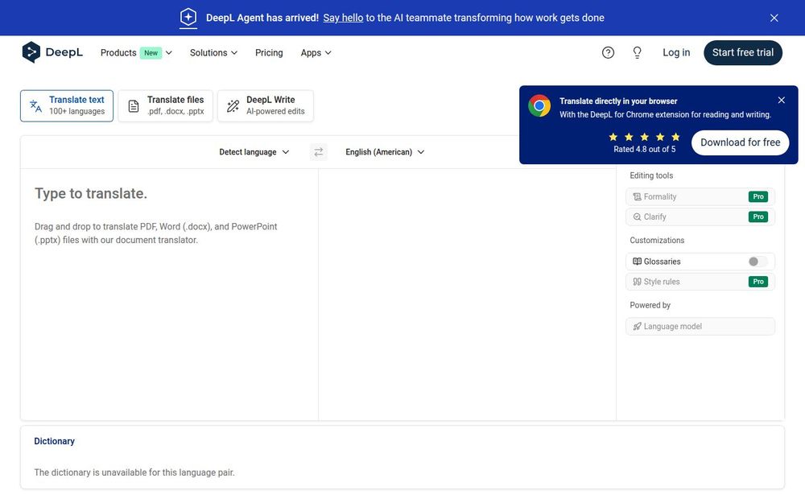Viewport: 805px width, 503px height.
Task: Close the Chrome extension popup
Action: pyautogui.click(x=782, y=100)
